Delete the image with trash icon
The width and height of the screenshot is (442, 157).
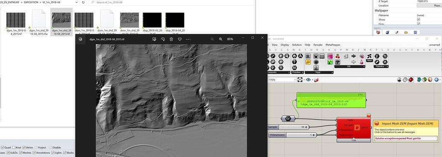pos(171,39)
